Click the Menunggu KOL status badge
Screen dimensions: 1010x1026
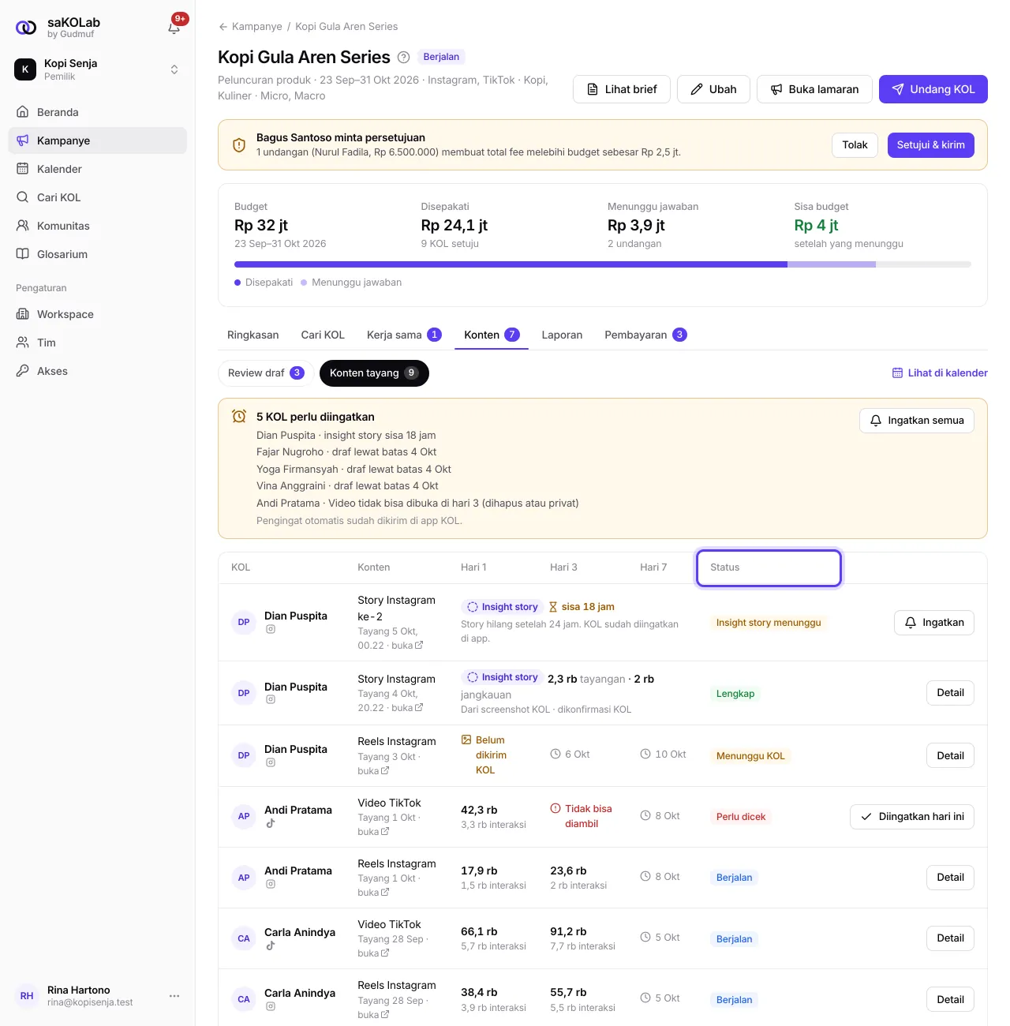point(750,756)
